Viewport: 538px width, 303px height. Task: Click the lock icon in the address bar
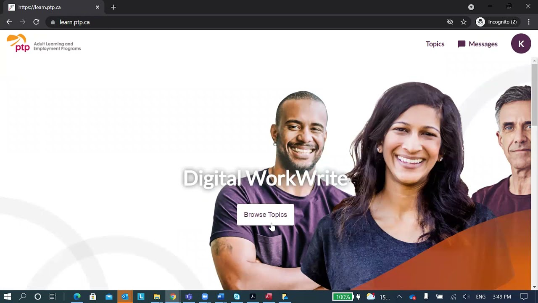pyautogui.click(x=53, y=22)
